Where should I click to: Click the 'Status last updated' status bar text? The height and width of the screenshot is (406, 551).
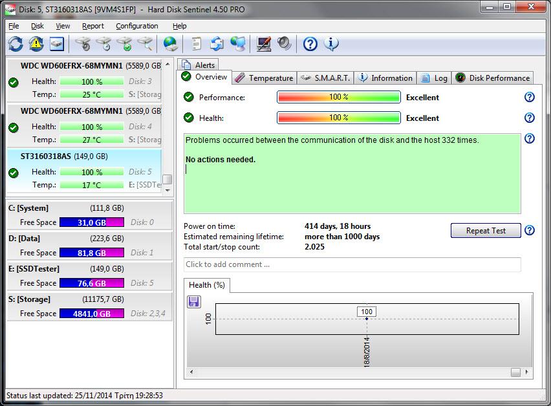click(85, 396)
